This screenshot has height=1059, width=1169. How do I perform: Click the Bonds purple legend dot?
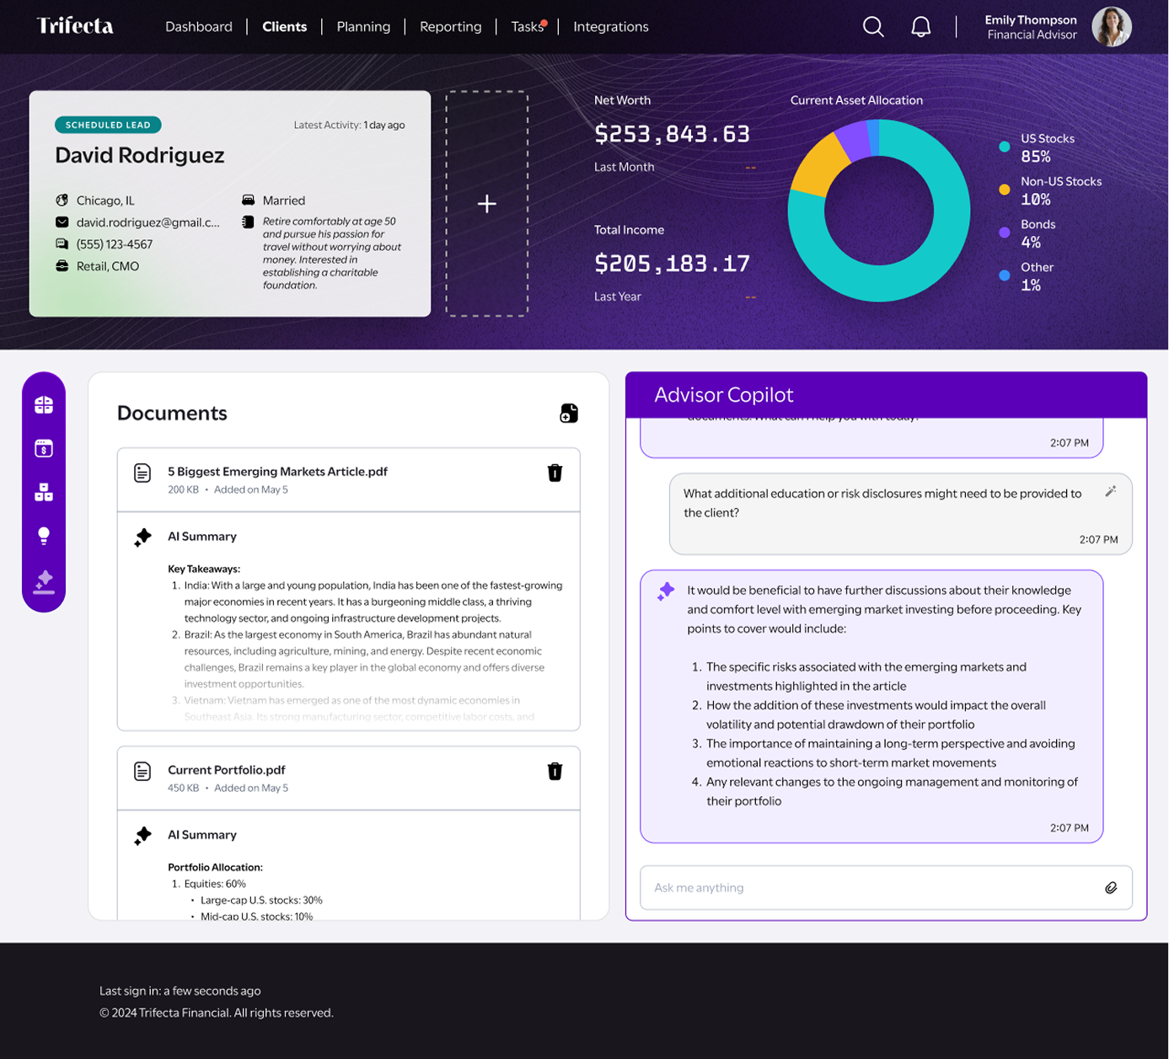1005,233
